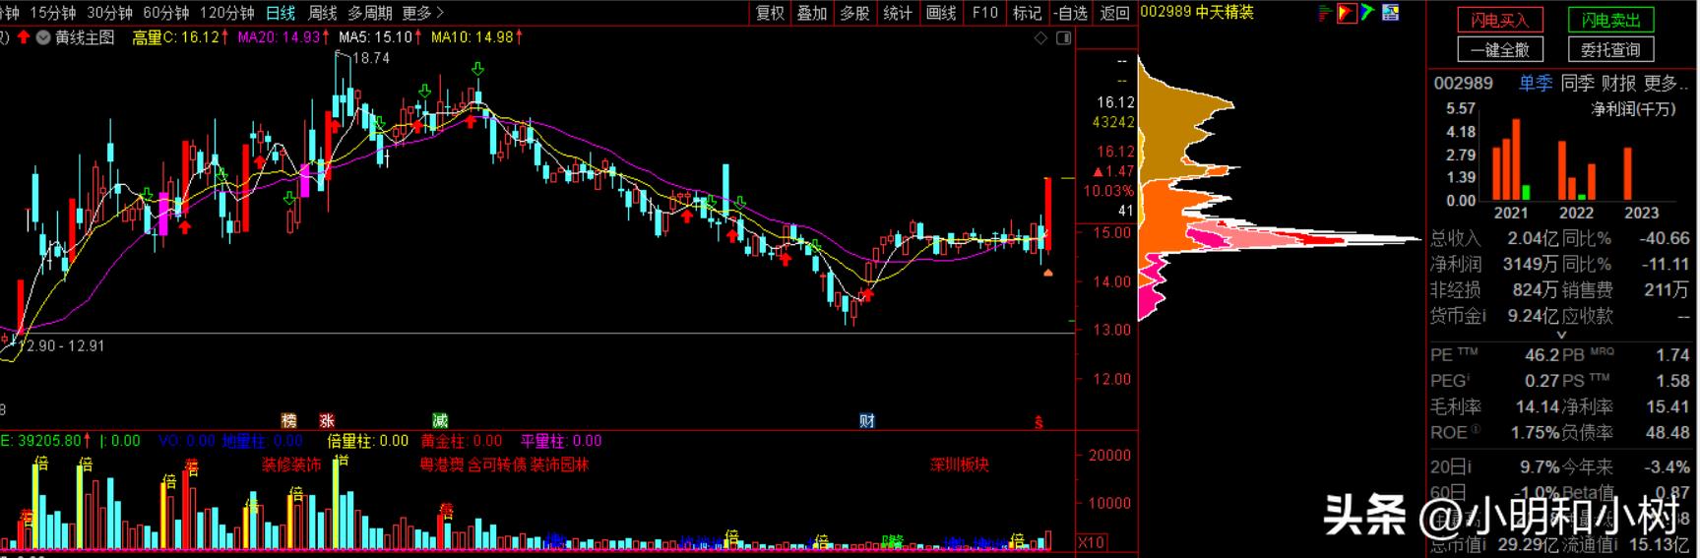Switch to the 30分钟 period tab

[x=109, y=13]
